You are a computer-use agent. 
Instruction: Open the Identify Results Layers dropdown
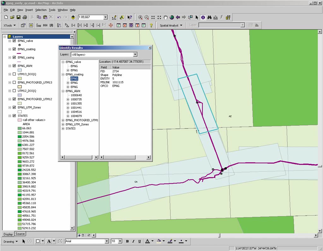[135, 55]
